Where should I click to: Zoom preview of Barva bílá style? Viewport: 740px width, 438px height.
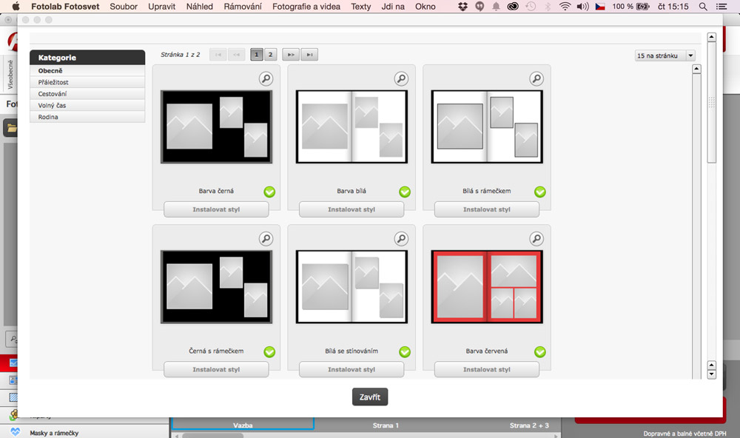point(400,78)
